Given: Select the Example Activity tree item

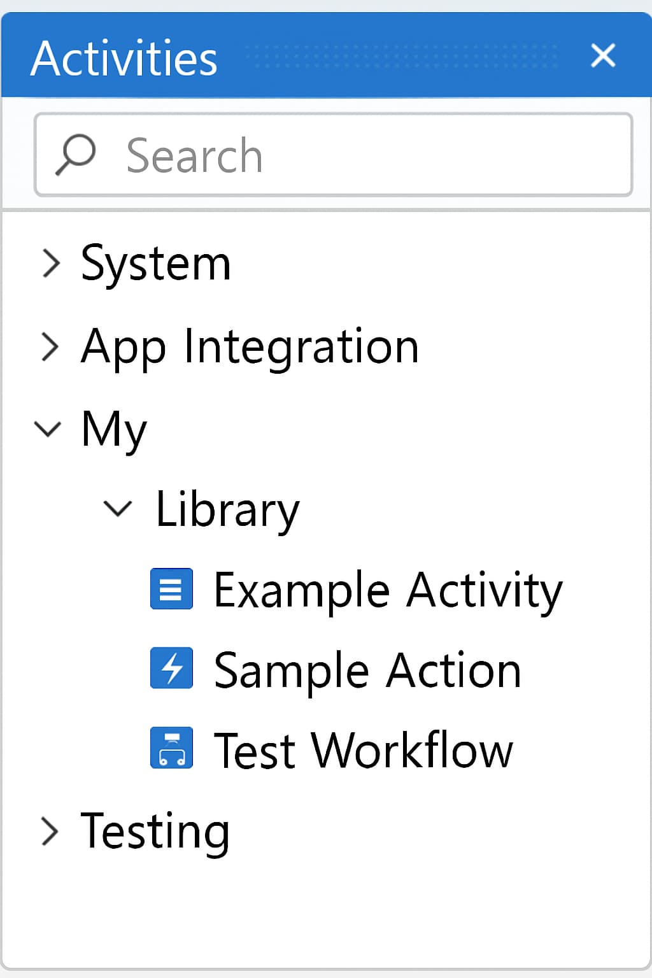Looking at the screenshot, I should pos(386,590).
